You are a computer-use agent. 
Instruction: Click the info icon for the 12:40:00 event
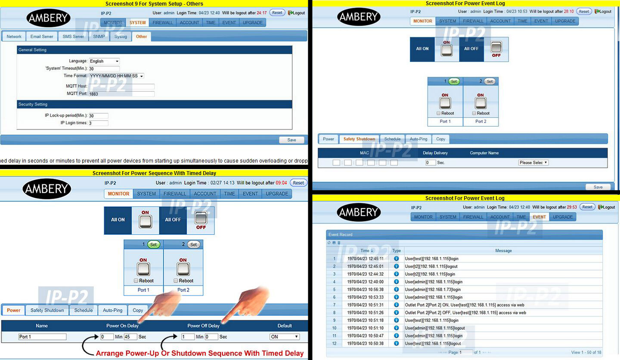(397, 282)
